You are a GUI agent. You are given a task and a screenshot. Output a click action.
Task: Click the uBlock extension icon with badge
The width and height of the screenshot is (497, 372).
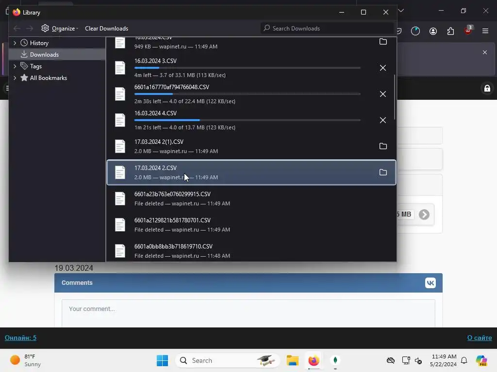point(468,31)
